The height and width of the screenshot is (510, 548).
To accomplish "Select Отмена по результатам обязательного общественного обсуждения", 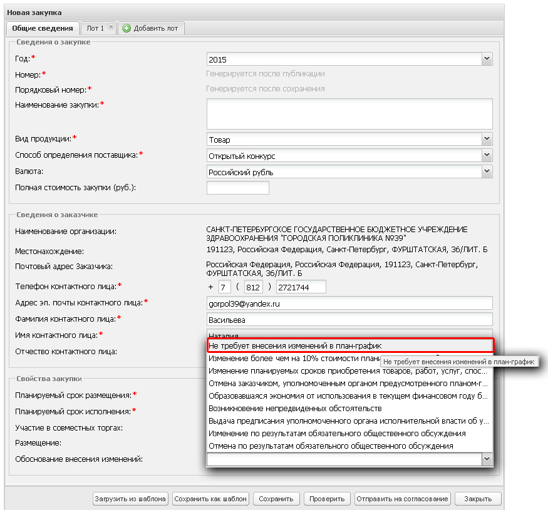I will pos(350,446).
